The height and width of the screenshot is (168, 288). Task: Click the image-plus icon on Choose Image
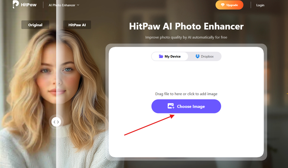(171, 106)
